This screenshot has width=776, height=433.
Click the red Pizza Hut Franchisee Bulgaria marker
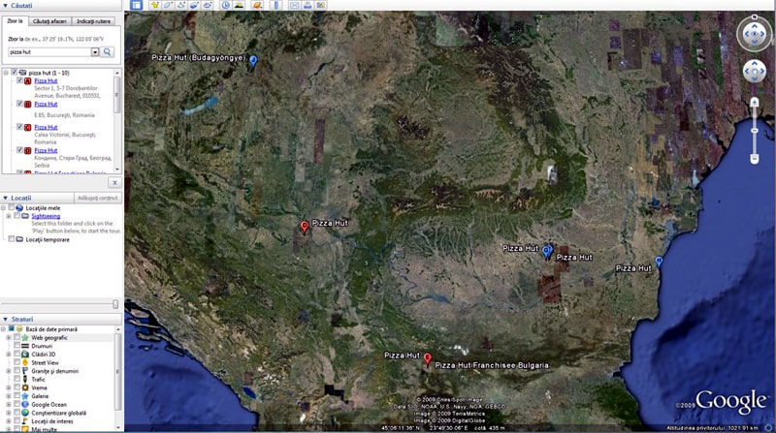click(428, 358)
